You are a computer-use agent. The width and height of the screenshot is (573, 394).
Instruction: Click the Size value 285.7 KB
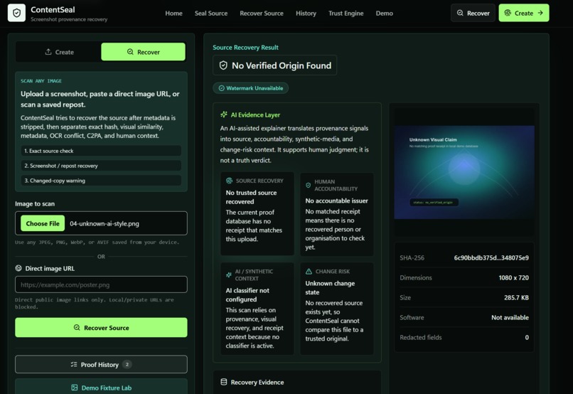click(516, 297)
